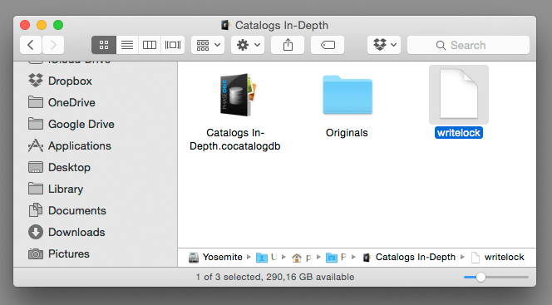Open Desktop in the sidebar
This screenshot has width=552, height=305.
point(59,167)
